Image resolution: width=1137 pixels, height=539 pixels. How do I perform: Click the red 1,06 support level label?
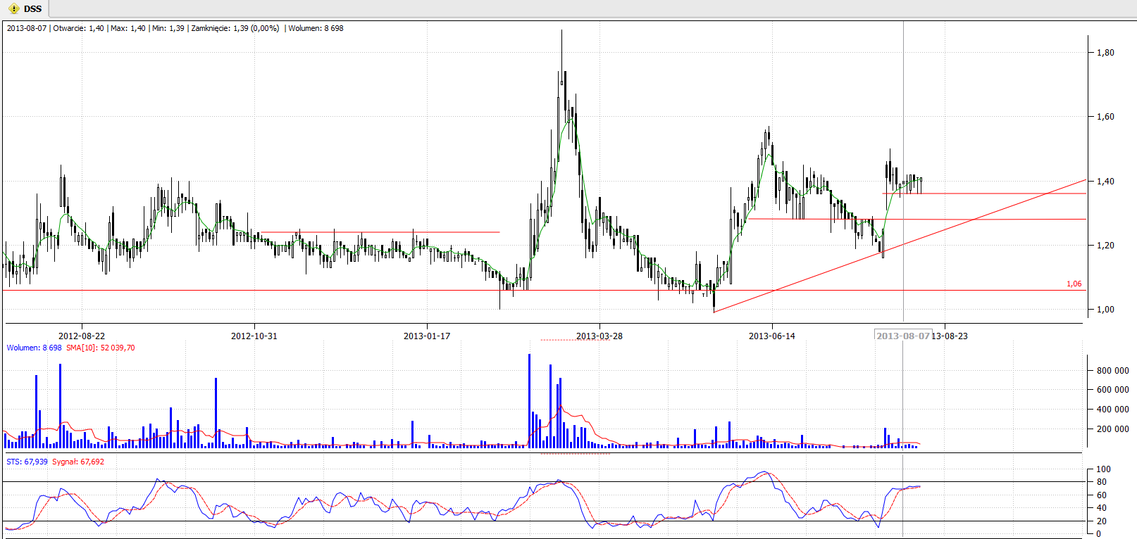1074,284
